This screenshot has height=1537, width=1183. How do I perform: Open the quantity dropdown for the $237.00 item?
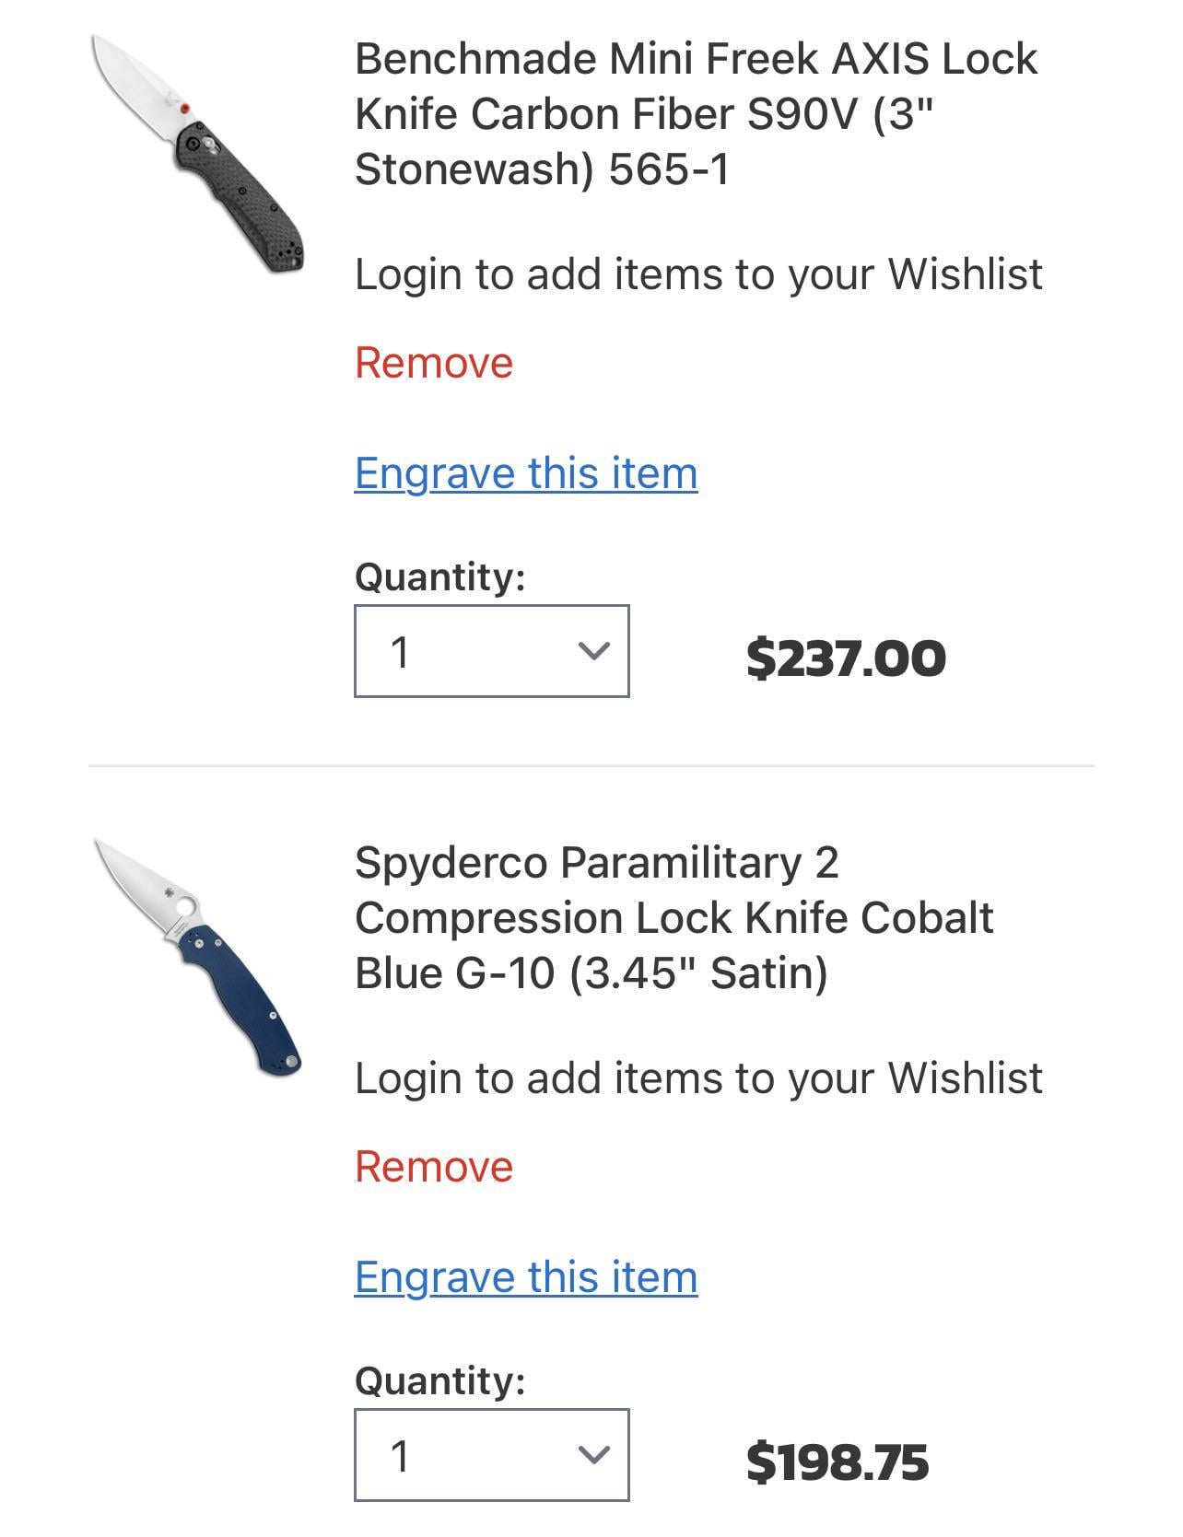point(491,651)
